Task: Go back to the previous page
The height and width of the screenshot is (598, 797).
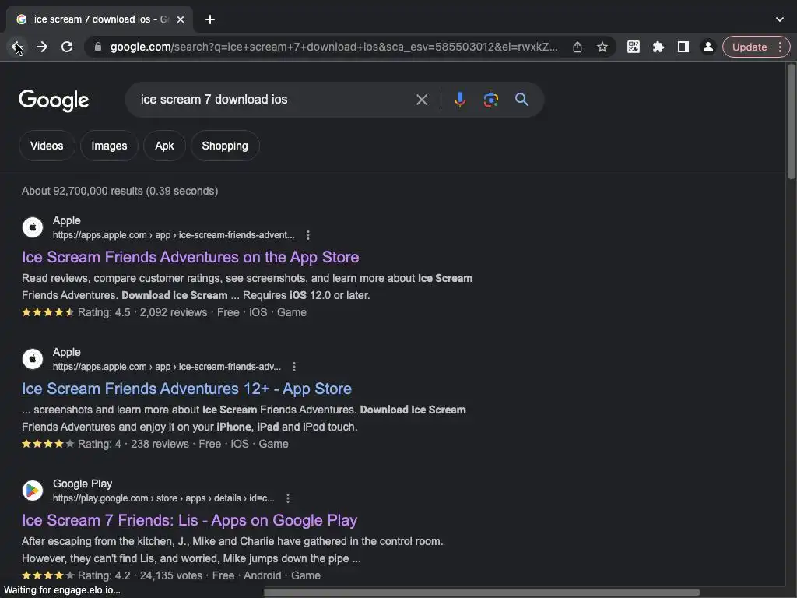Action: [17, 47]
